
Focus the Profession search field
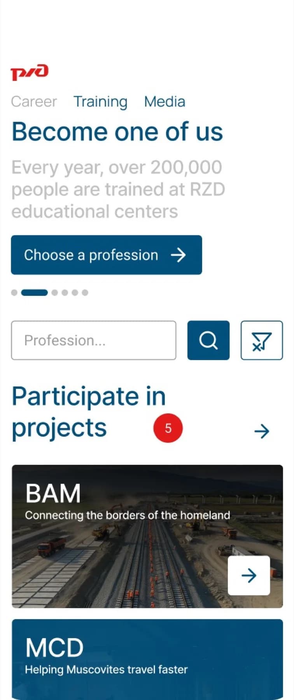pyautogui.click(x=93, y=340)
